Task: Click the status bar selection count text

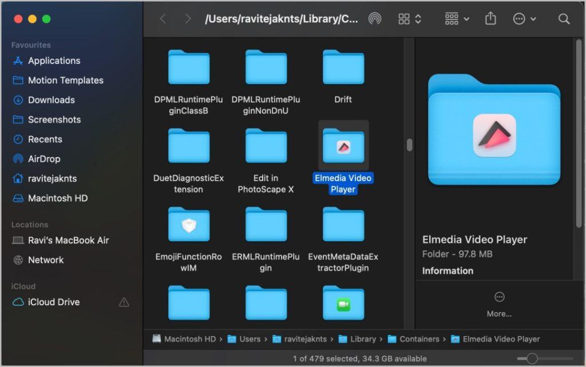Action: click(x=359, y=359)
